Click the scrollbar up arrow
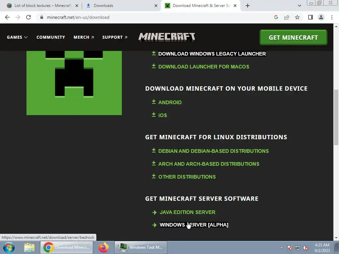339x254 pixels. coord(336,26)
